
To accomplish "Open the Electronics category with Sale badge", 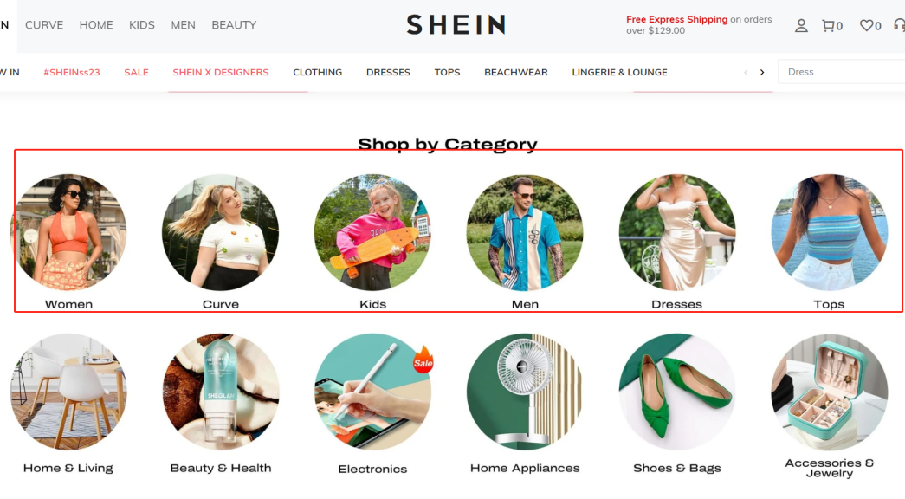I will [x=373, y=392].
